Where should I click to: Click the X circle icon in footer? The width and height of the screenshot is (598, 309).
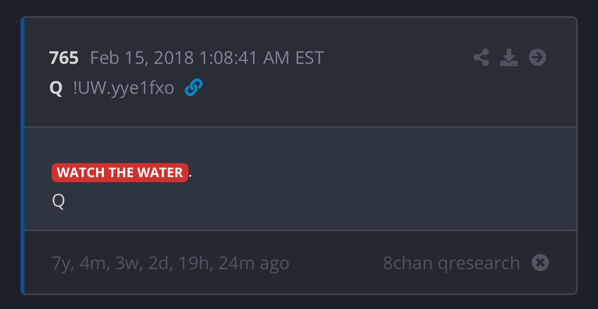tap(540, 263)
